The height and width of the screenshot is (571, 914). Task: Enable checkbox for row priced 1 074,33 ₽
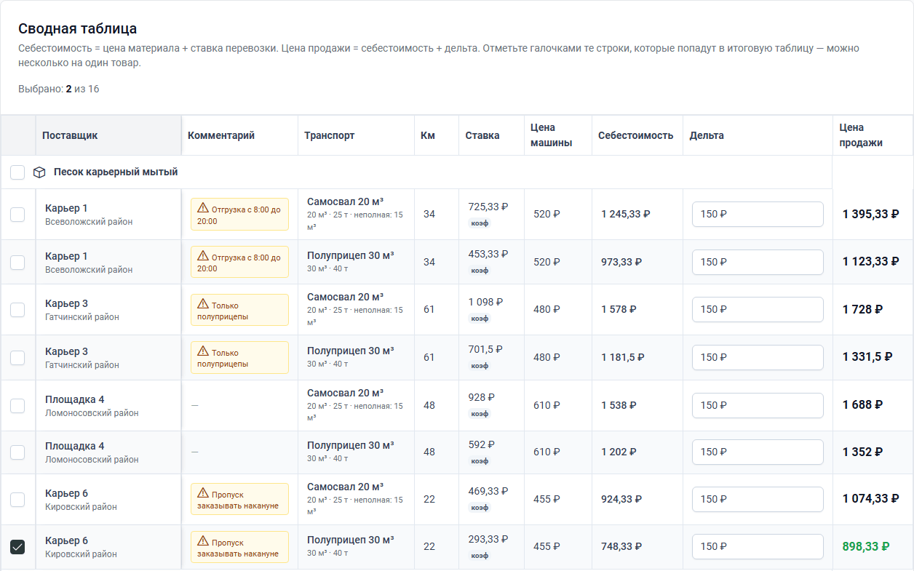click(x=17, y=500)
